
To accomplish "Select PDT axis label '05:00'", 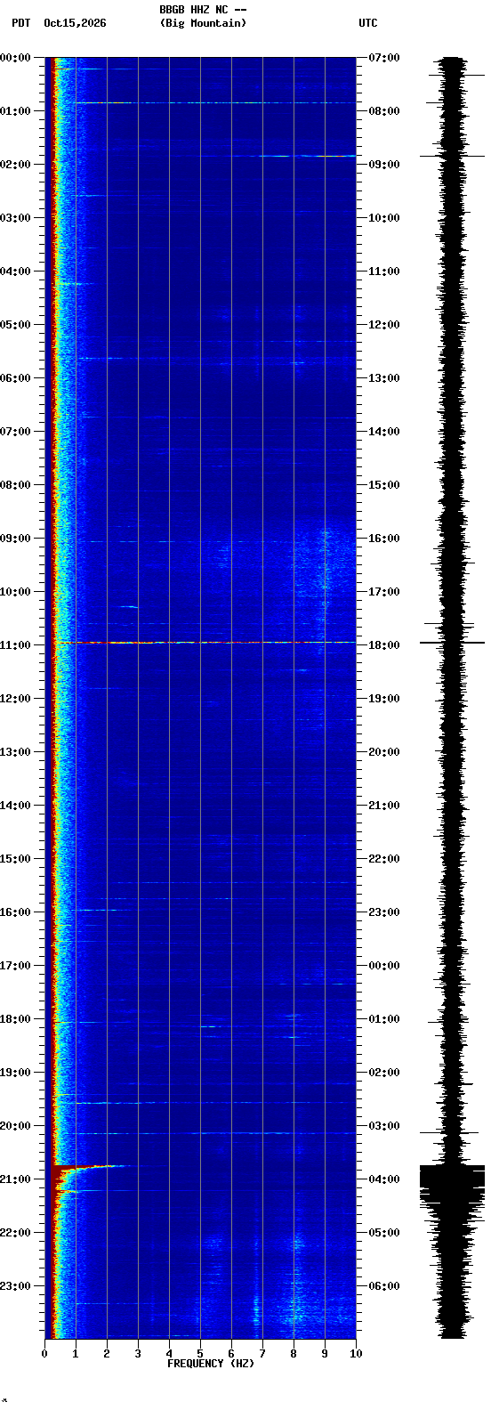I will tap(15, 325).
